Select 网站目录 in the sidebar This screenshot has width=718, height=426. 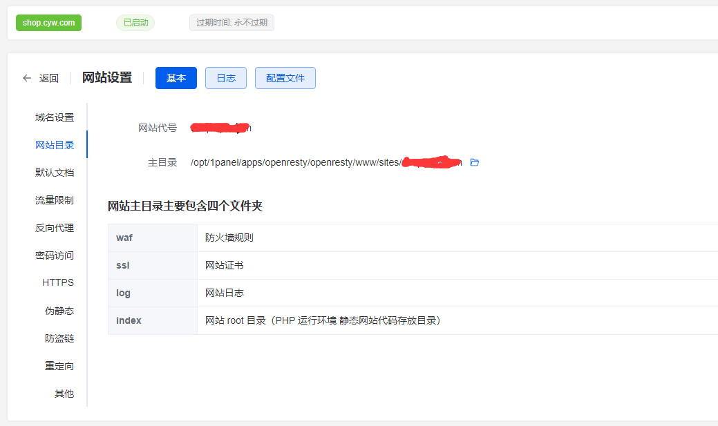55,145
